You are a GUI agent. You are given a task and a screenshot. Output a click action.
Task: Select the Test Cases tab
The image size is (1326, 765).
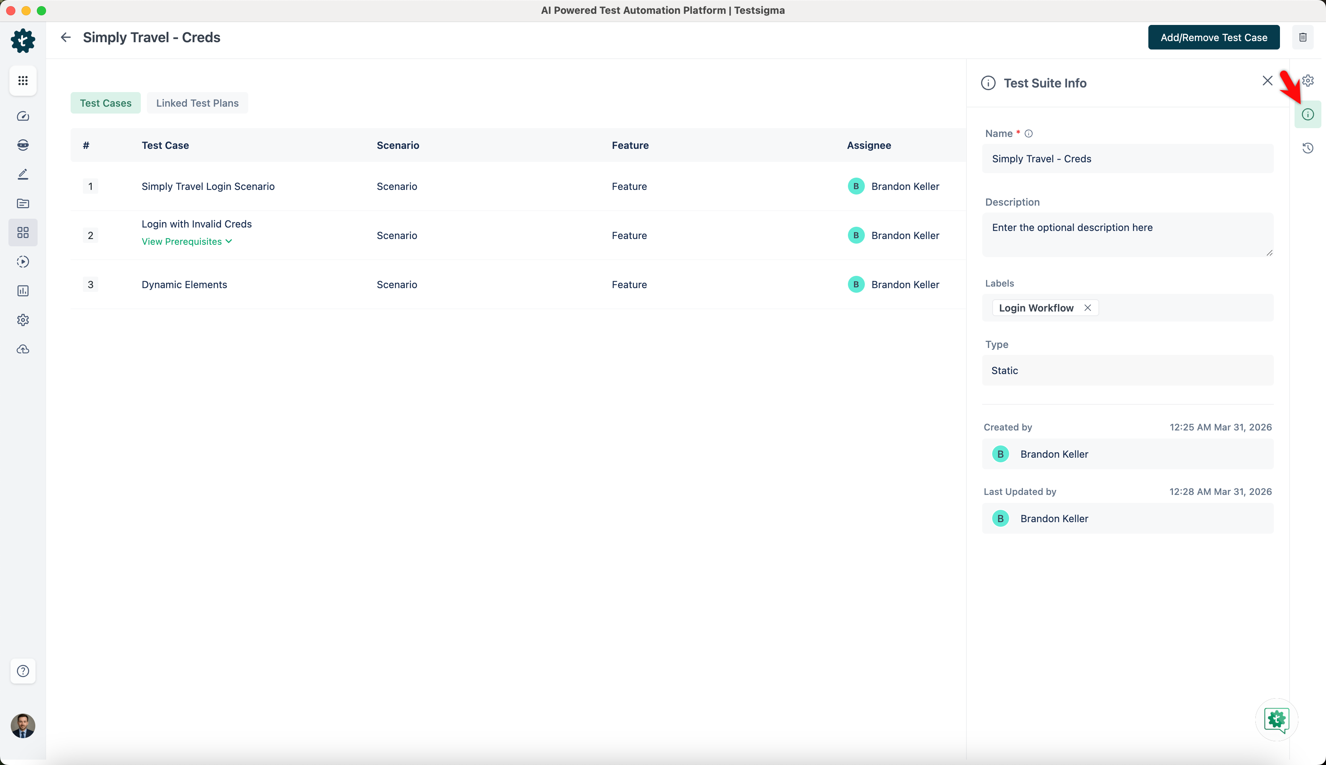tap(106, 103)
